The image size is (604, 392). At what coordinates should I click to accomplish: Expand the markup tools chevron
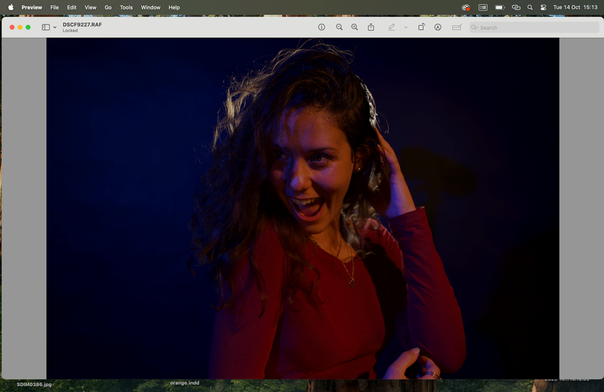(x=405, y=27)
